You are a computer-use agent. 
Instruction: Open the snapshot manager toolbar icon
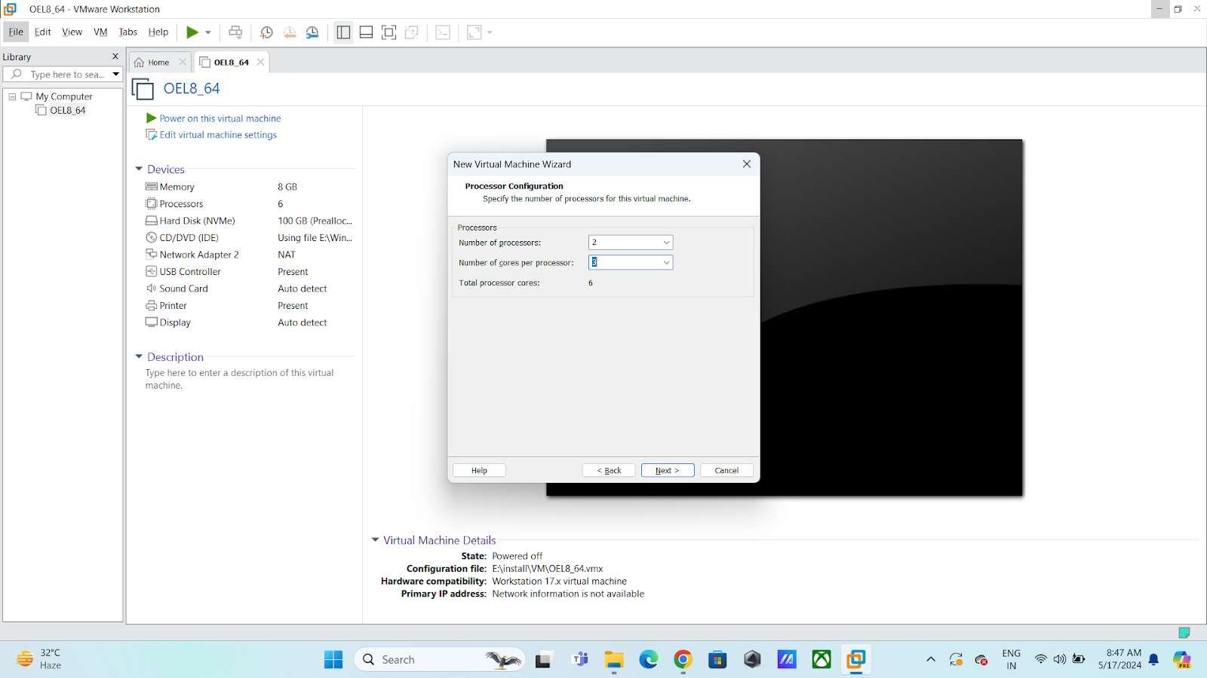tap(312, 32)
